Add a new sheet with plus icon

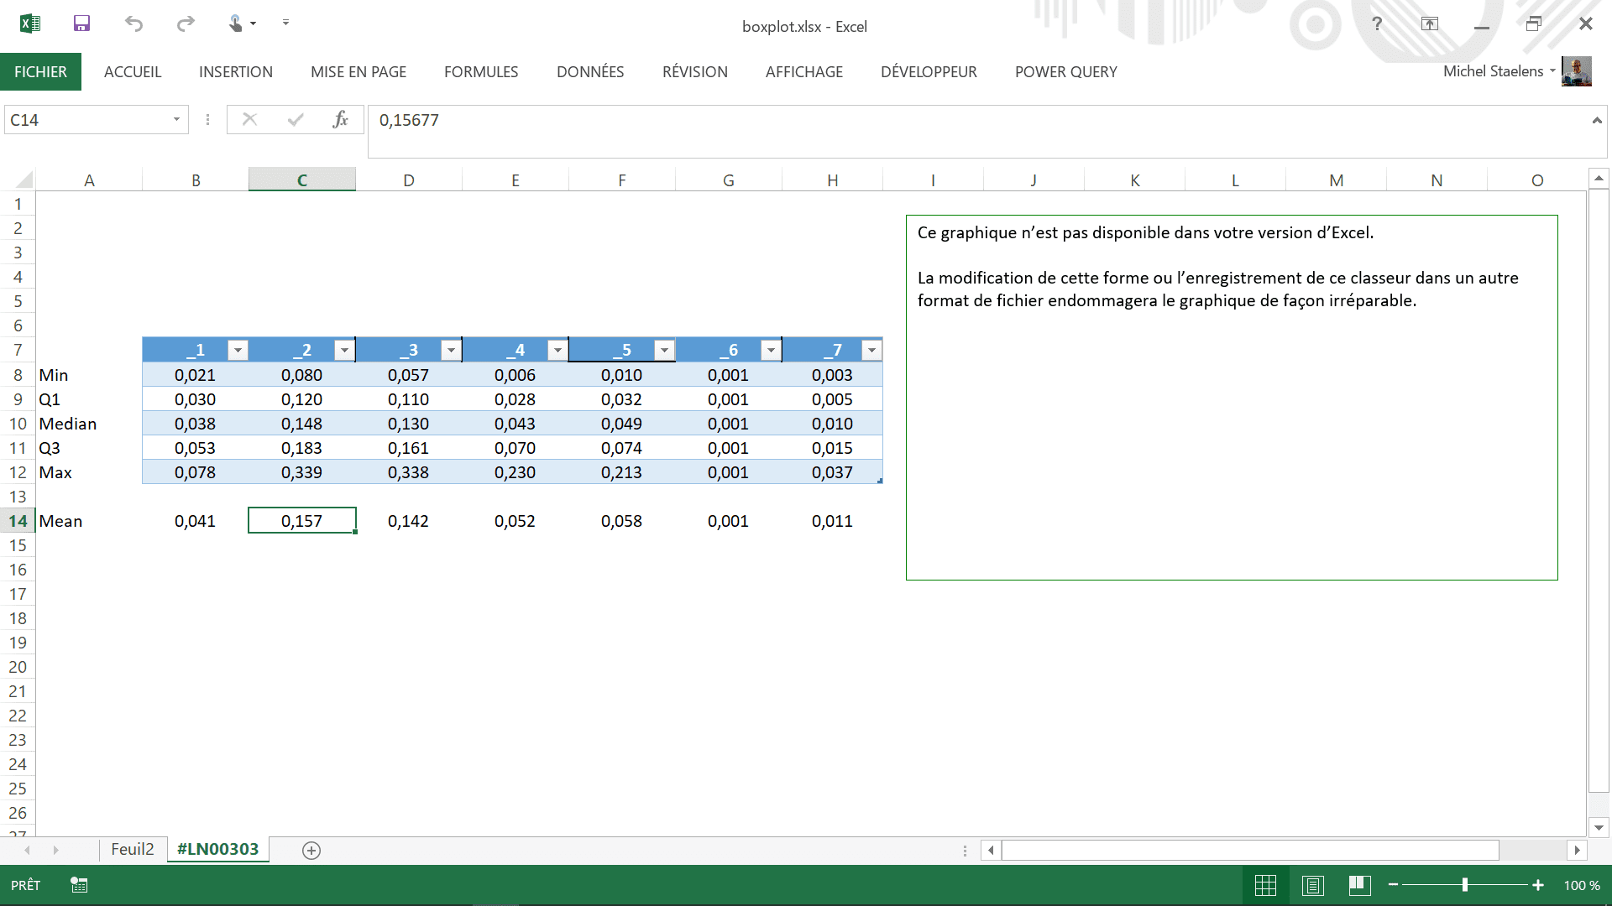311,850
